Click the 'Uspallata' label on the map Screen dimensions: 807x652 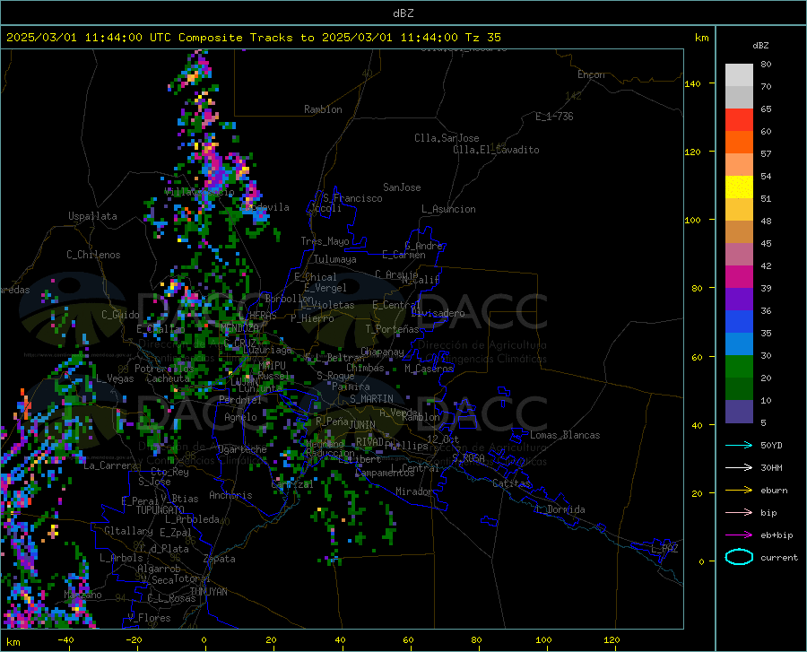click(x=92, y=216)
